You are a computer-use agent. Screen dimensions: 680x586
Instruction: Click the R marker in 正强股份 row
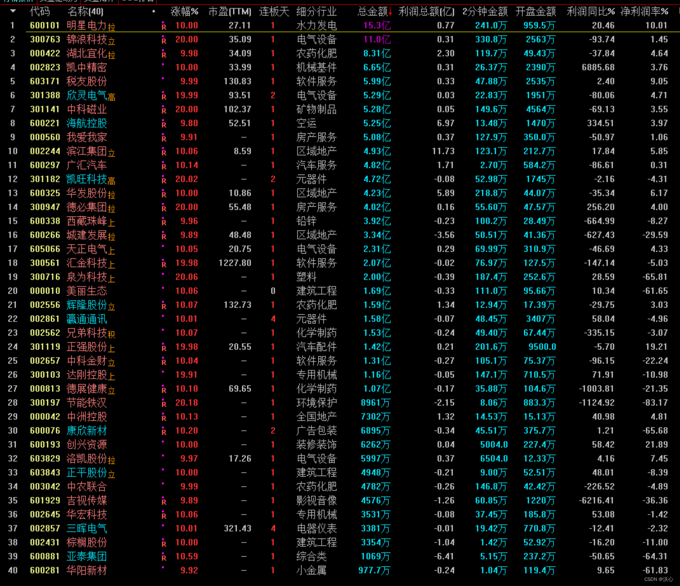point(164,348)
